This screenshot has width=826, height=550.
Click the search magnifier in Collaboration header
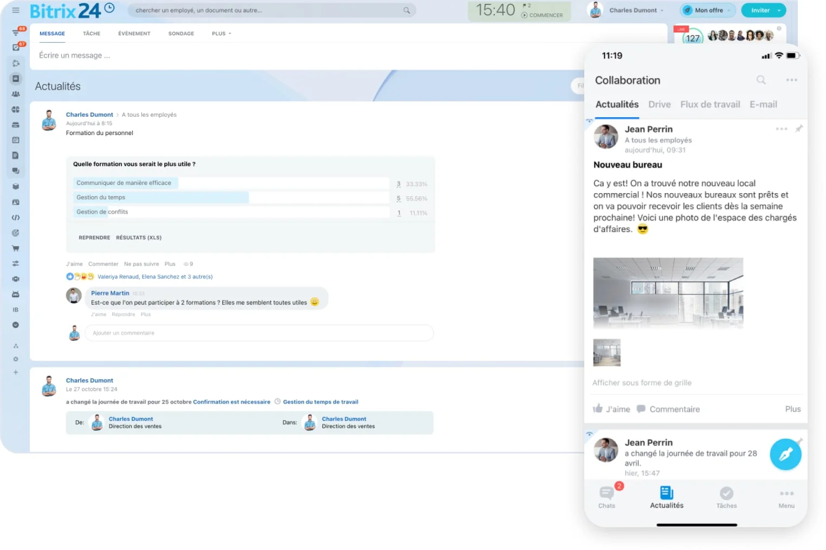[761, 80]
